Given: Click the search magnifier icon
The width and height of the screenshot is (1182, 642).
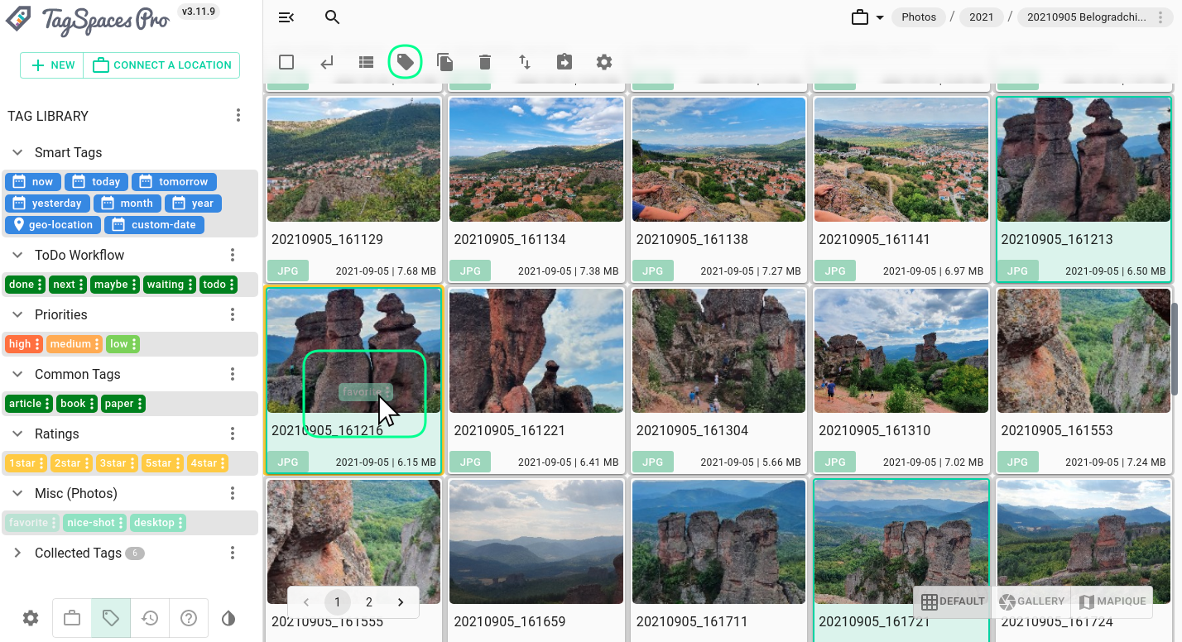Looking at the screenshot, I should [x=332, y=17].
